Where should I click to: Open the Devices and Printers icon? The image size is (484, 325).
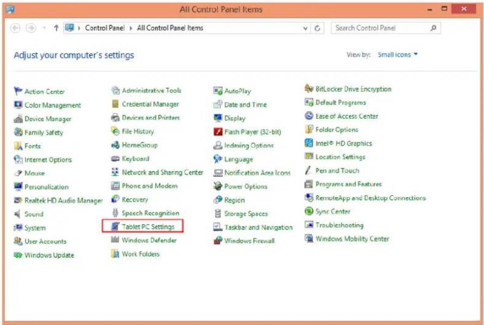click(115, 117)
